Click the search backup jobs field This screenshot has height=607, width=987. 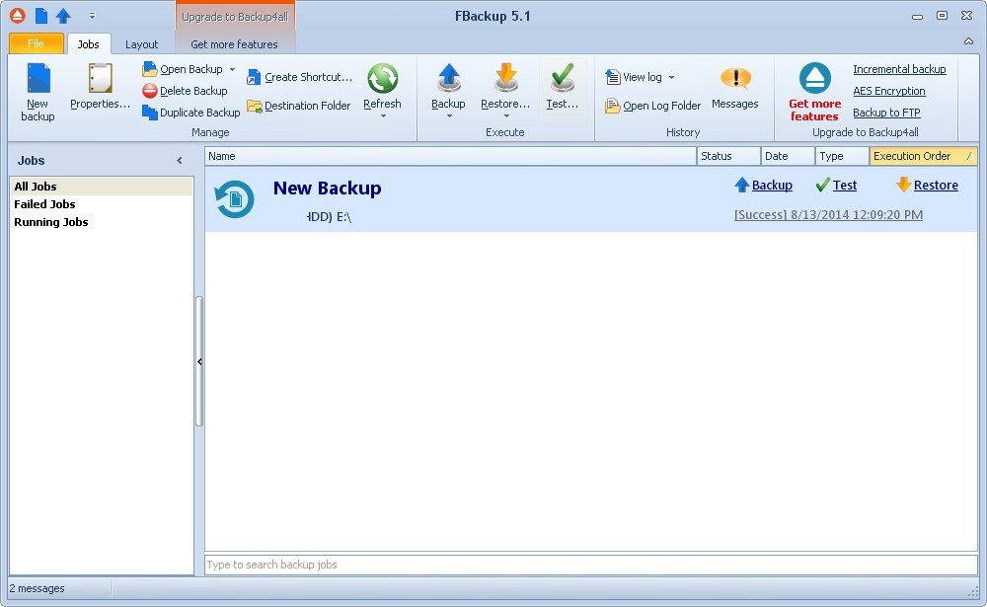tap(590, 565)
